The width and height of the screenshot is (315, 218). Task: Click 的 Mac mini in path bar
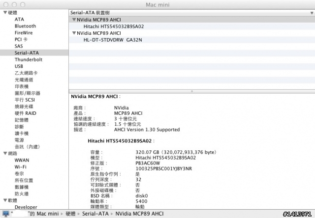coord(44,214)
